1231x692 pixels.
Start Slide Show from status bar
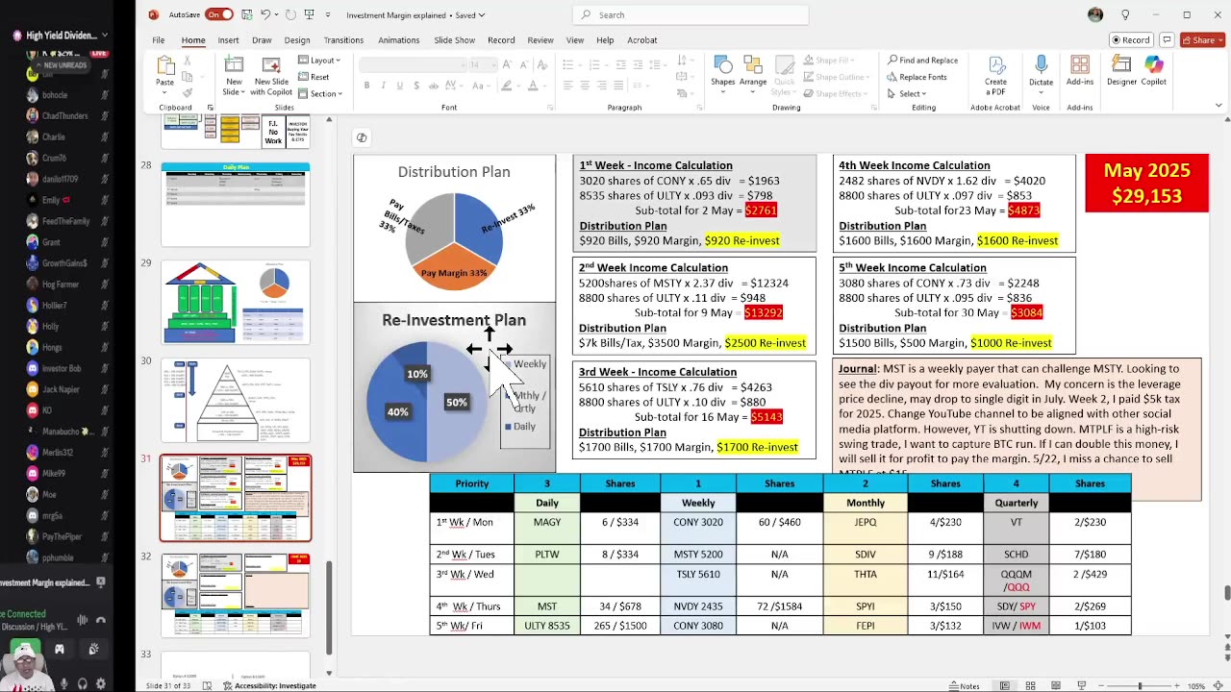[x=1082, y=685]
